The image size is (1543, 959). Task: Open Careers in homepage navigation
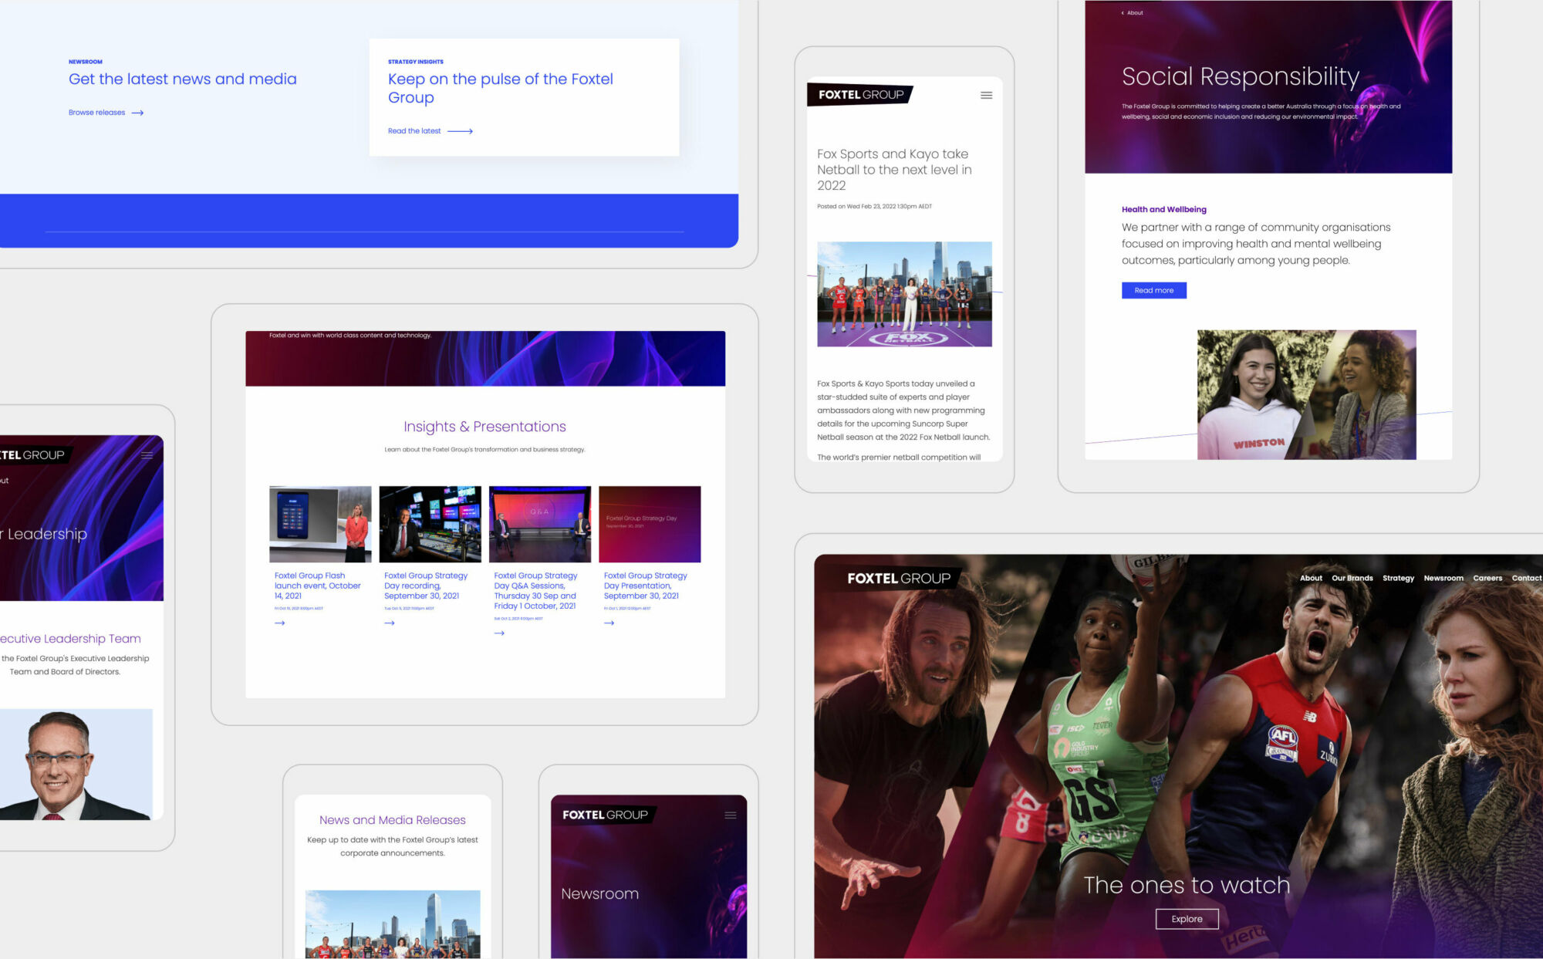click(x=1487, y=578)
